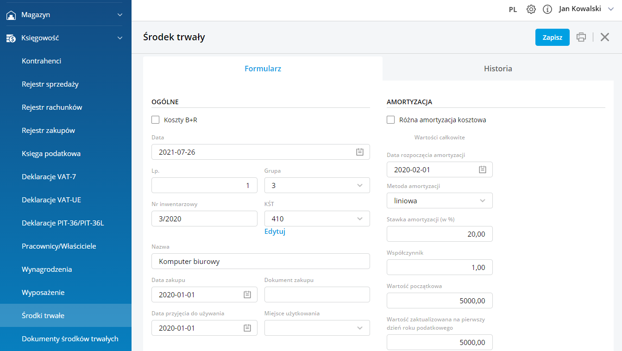
Task: Open the KŚT dropdown list
Action: [360, 219]
